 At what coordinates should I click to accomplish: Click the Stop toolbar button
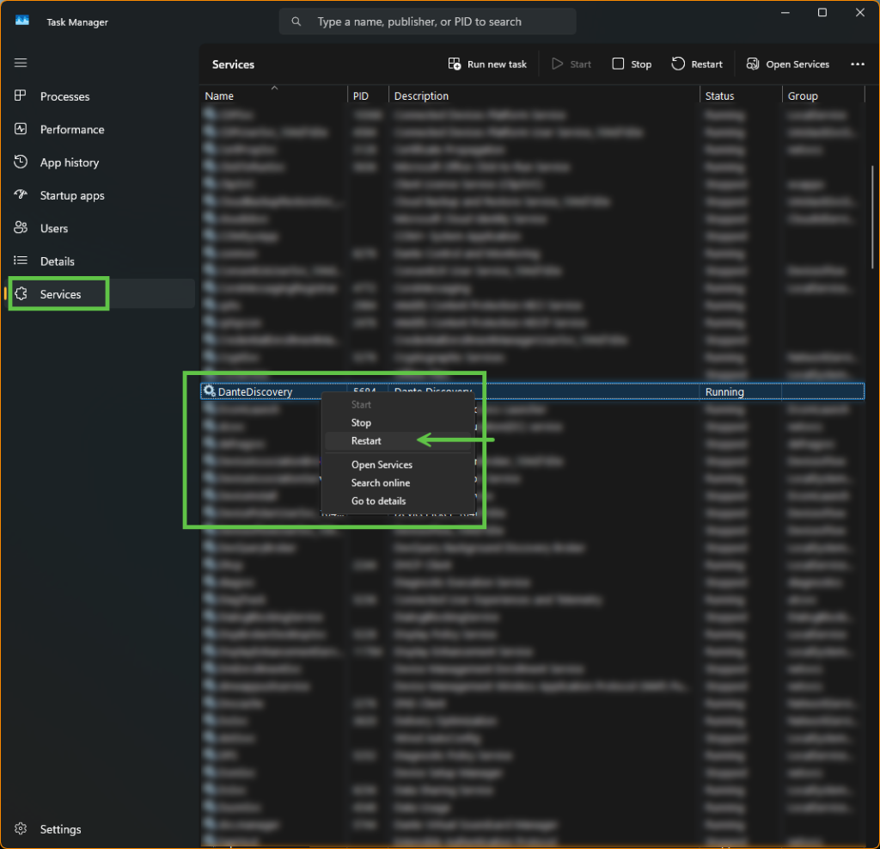coord(632,65)
